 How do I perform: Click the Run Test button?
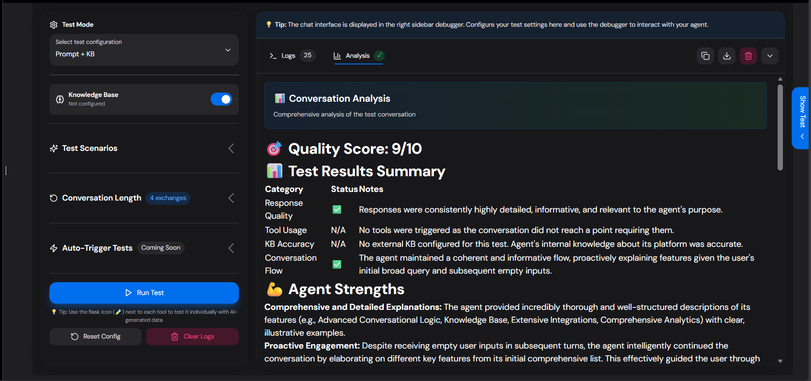[x=144, y=293]
